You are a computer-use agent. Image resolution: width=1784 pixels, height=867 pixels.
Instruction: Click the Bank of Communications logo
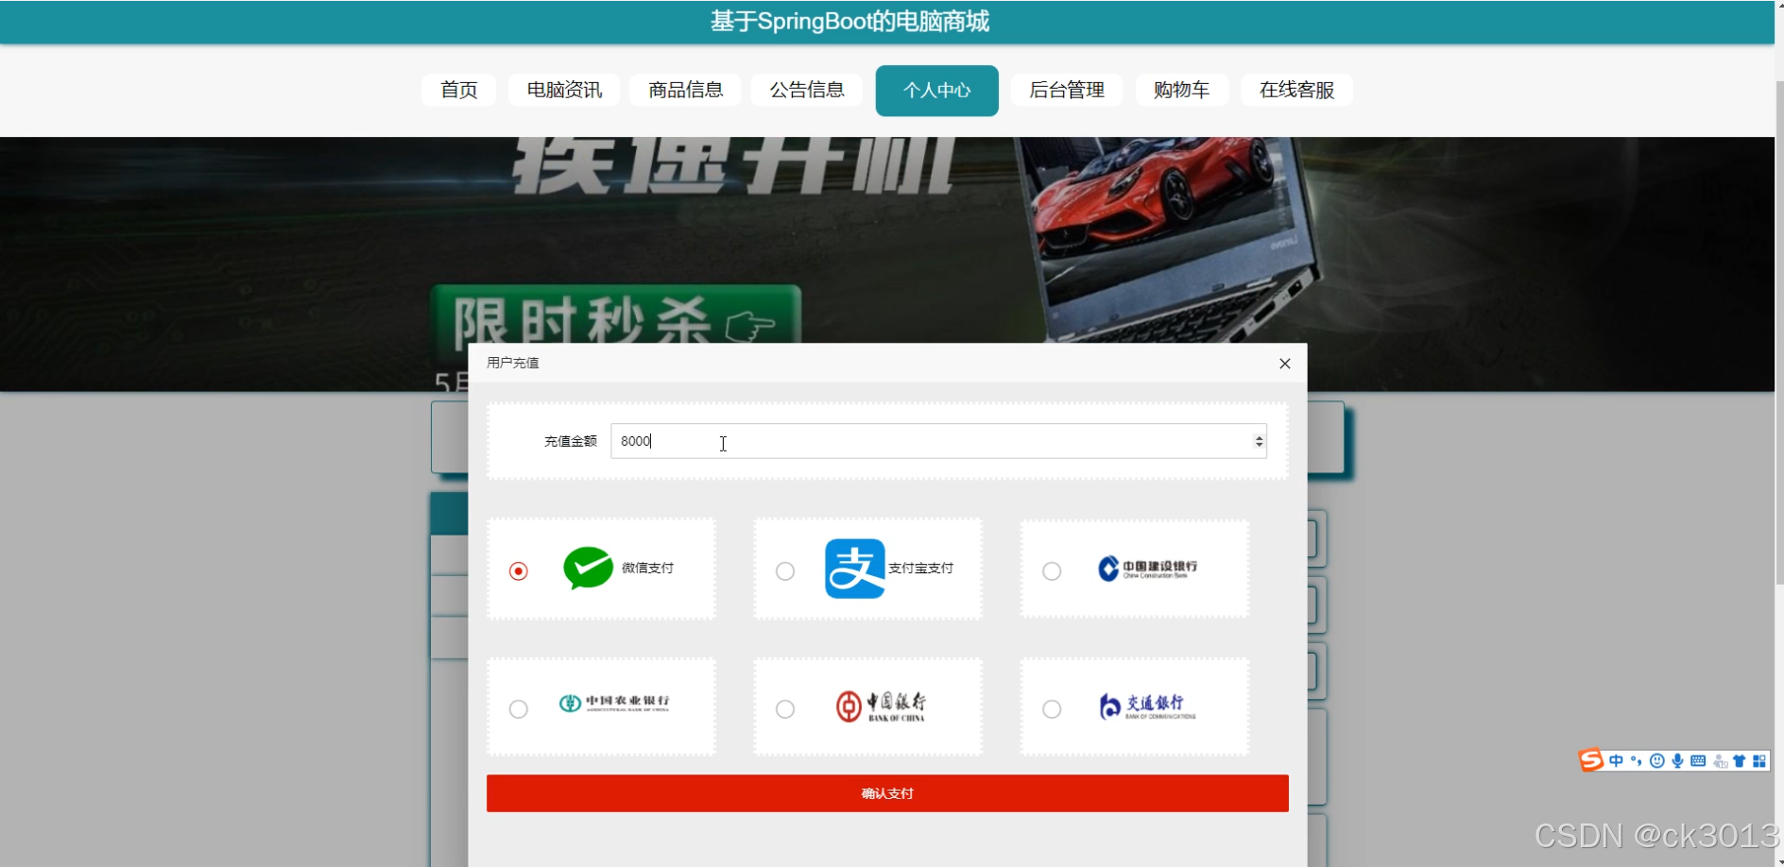pyautogui.click(x=1147, y=705)
